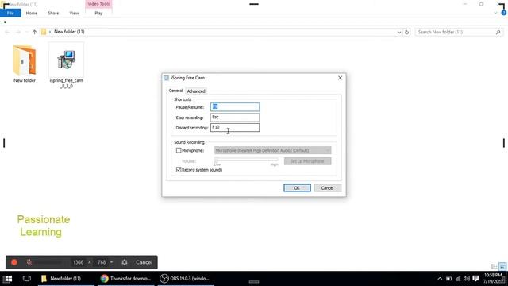Open the Play tab under Video Tools
508x286 pixels.
click(x=98, y=13)
